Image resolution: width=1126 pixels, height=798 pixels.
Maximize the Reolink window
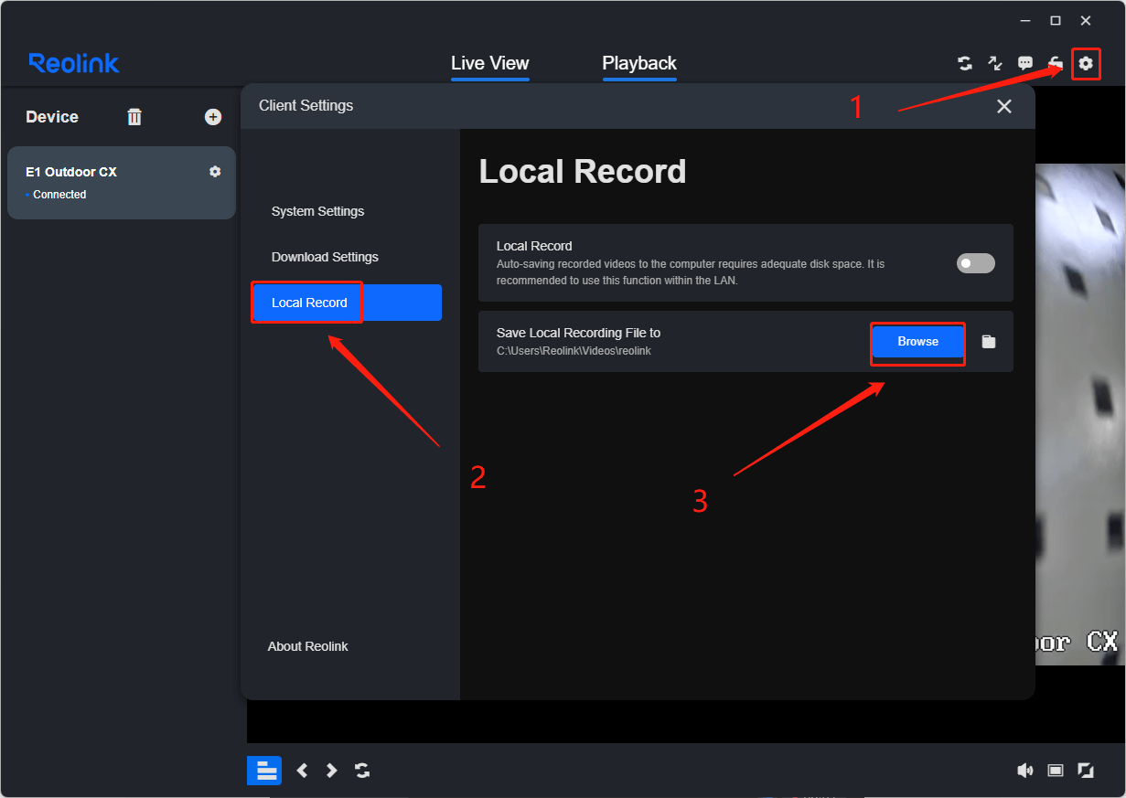(x=1056, y=20)
